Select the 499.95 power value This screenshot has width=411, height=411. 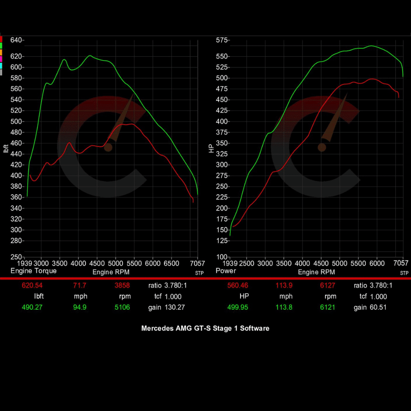point(238,308)
